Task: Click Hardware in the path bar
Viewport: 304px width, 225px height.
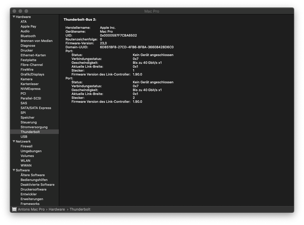Action: pos(56,209)
